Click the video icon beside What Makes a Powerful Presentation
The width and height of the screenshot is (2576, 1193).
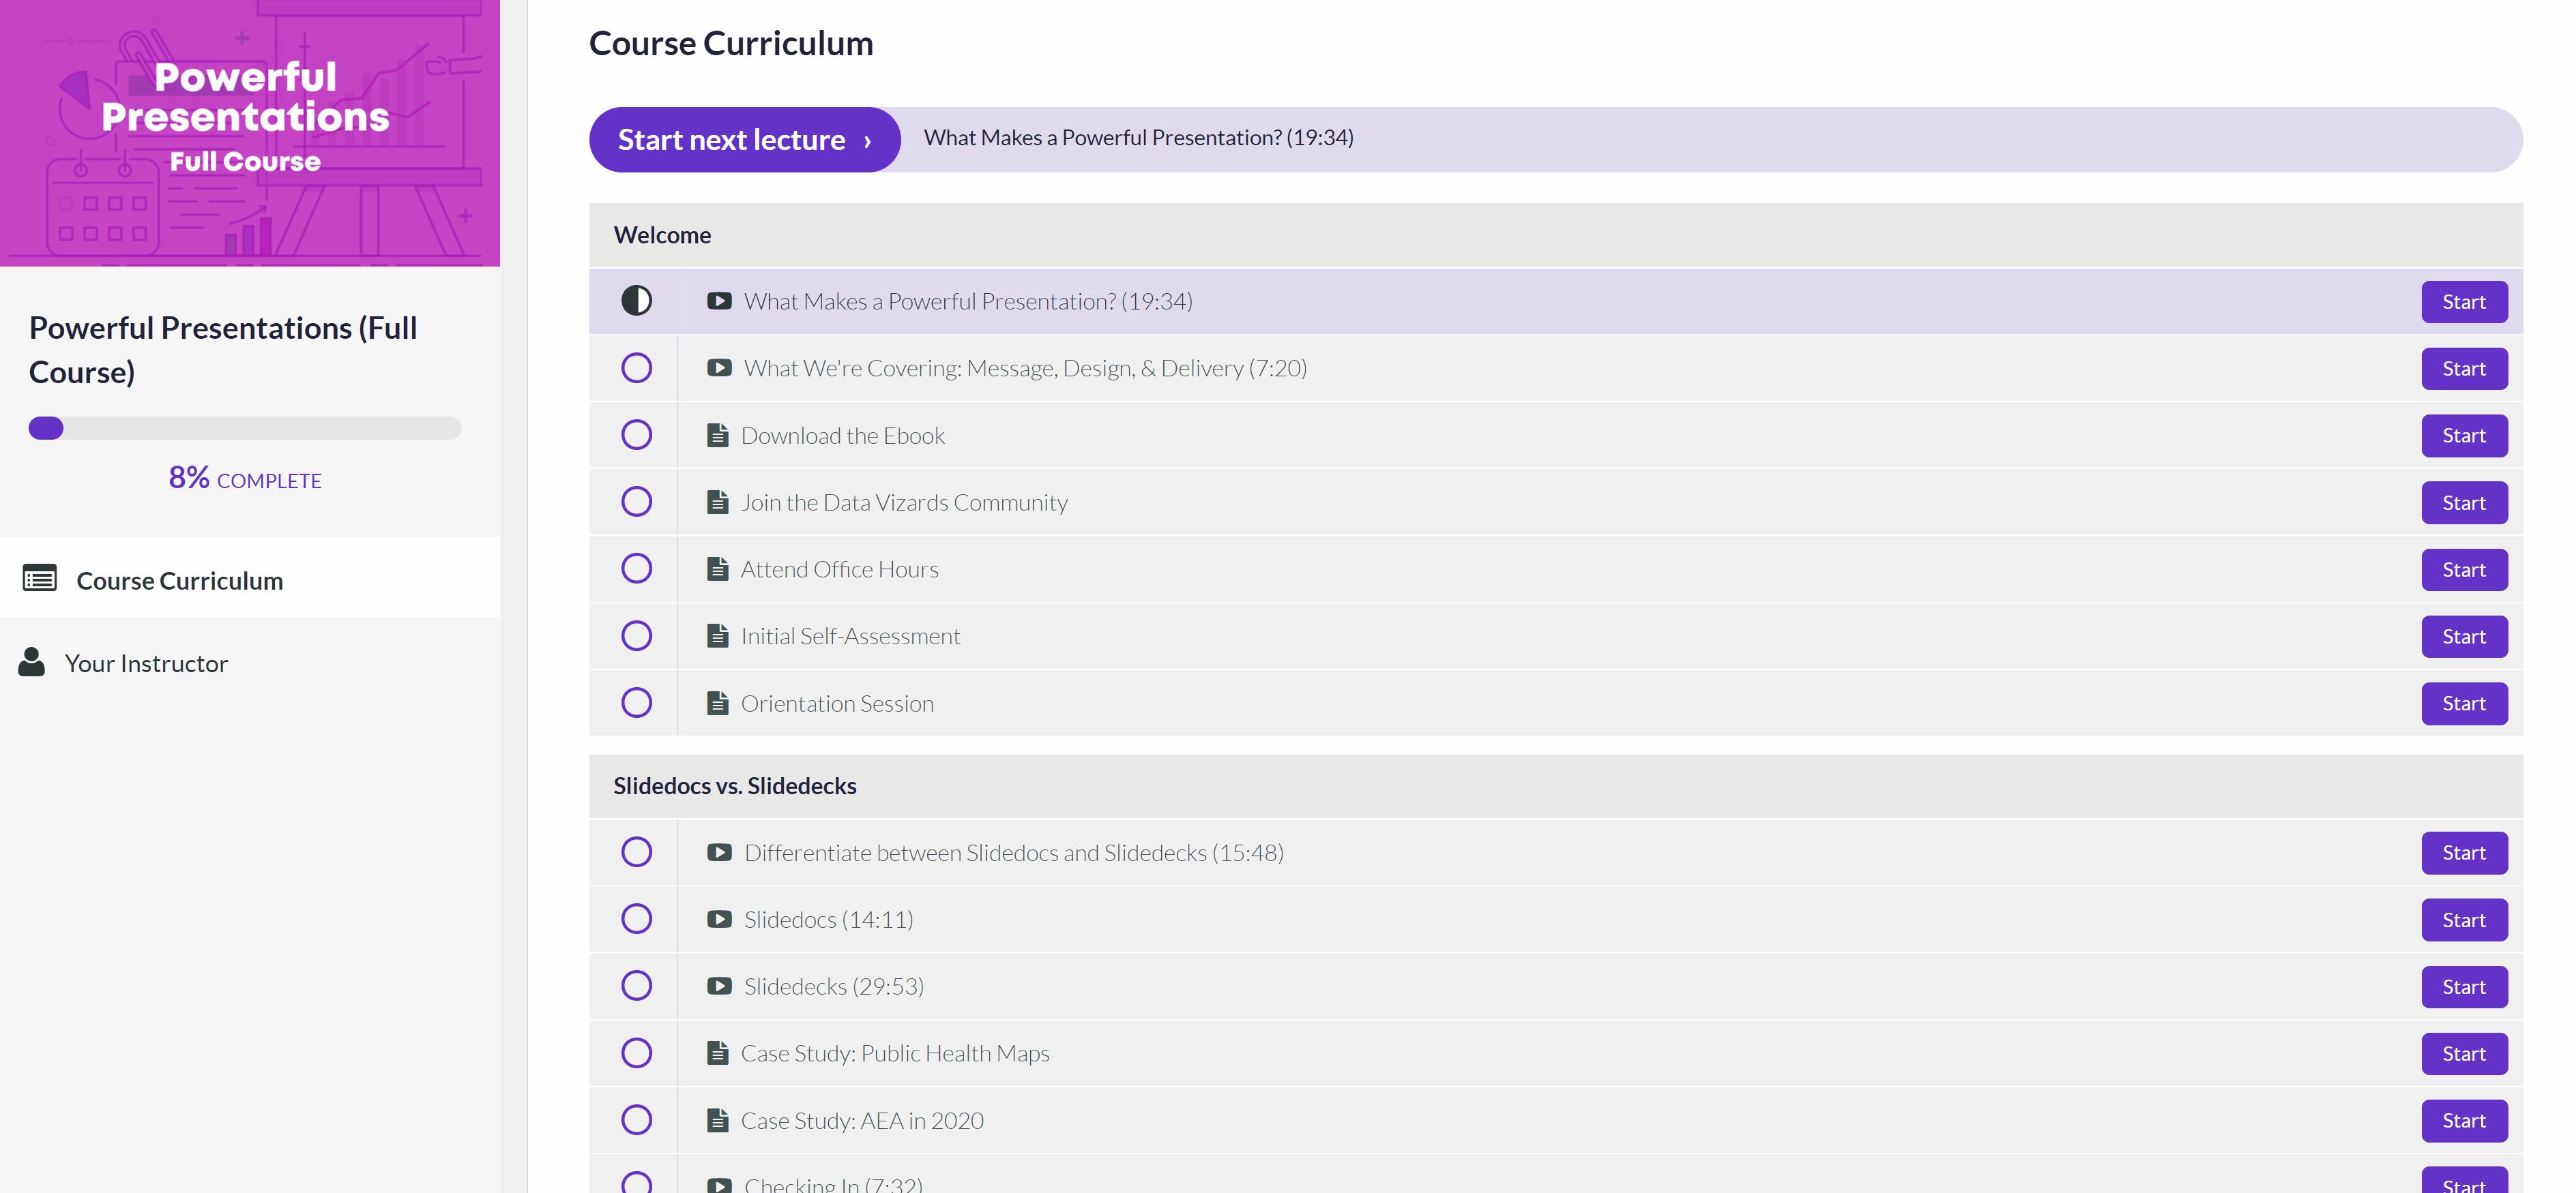point(719,301)
